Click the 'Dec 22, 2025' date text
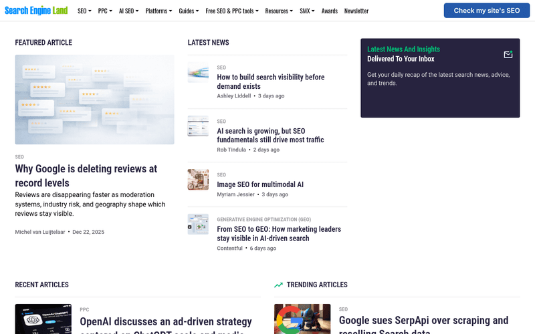The image size is (535, 334). pyautogui.click(x=88, y=232)
